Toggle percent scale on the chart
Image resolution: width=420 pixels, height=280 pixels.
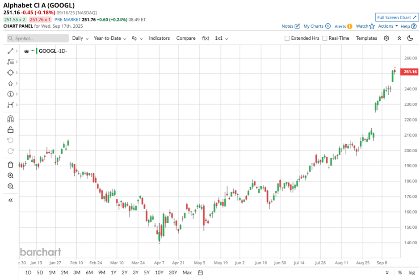click(x=399, y=272)
